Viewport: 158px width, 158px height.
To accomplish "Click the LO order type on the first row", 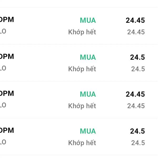I will click(x=3, y=31).
